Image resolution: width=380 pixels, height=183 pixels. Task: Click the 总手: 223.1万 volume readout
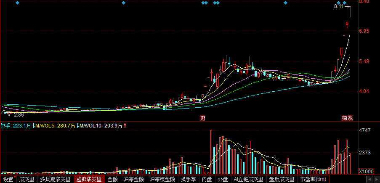click(x=16, y=126)
